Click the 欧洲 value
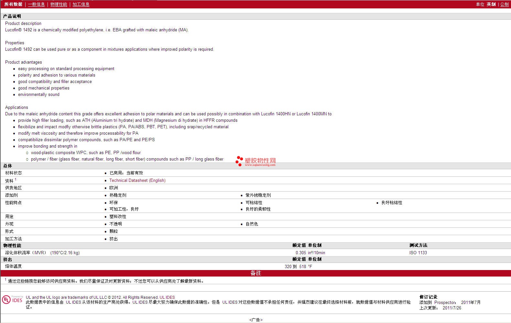Viewport: 511px width, 323px height. (113, 188)
